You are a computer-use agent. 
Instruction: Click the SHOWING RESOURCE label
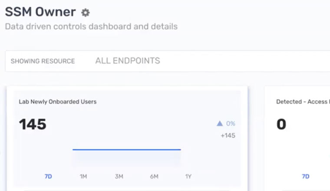[43, 61]
